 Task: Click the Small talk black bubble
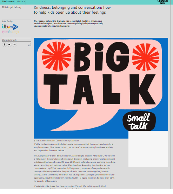point(139,121)
